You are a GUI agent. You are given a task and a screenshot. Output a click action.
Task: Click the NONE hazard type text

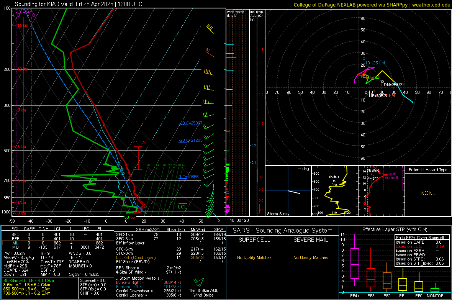[428, 193]
